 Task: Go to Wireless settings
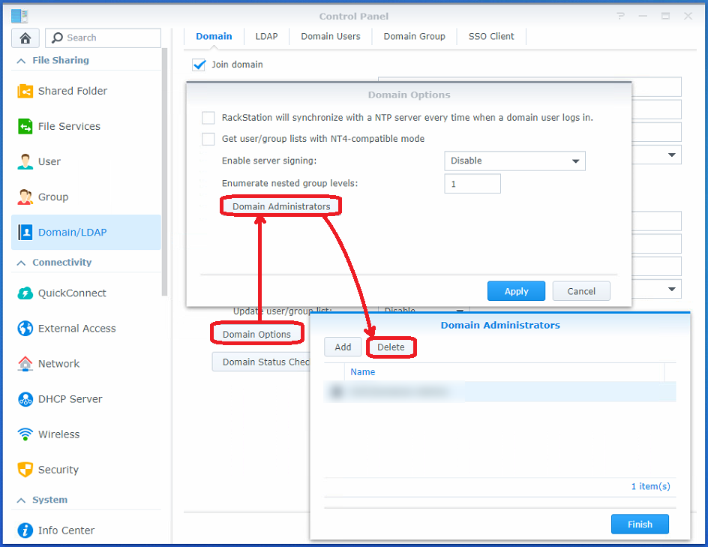point(58,434)
